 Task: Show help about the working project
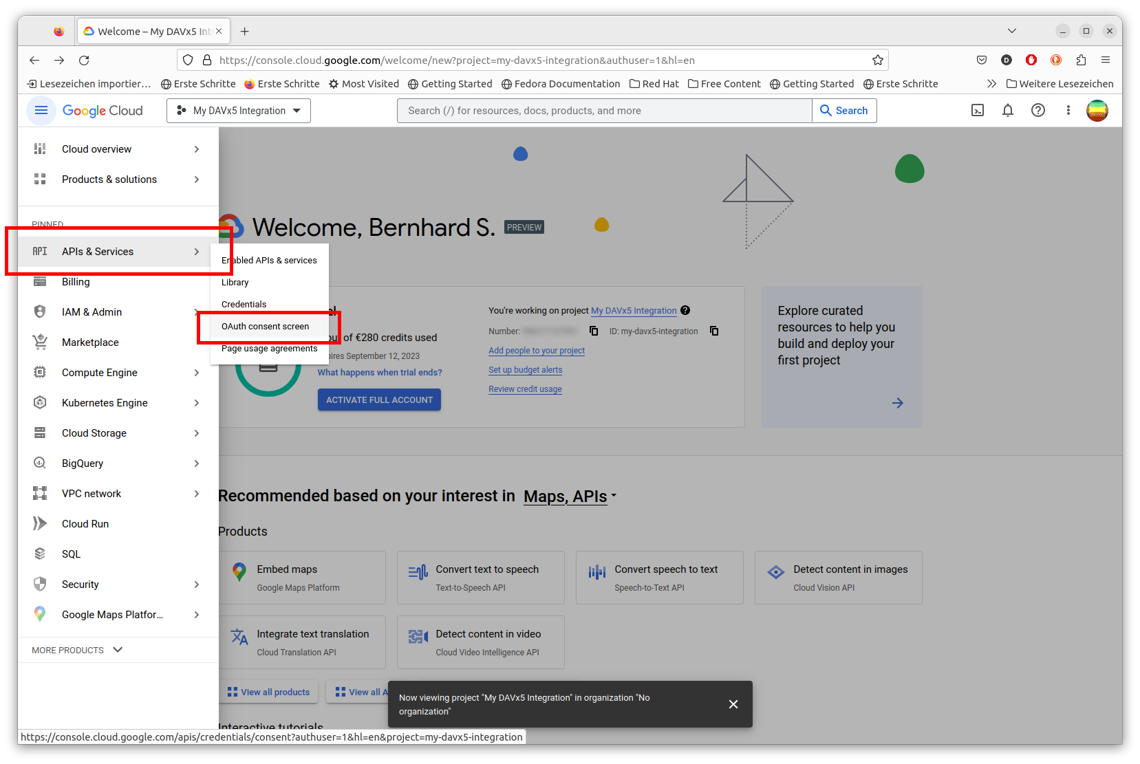coord(685,310)
